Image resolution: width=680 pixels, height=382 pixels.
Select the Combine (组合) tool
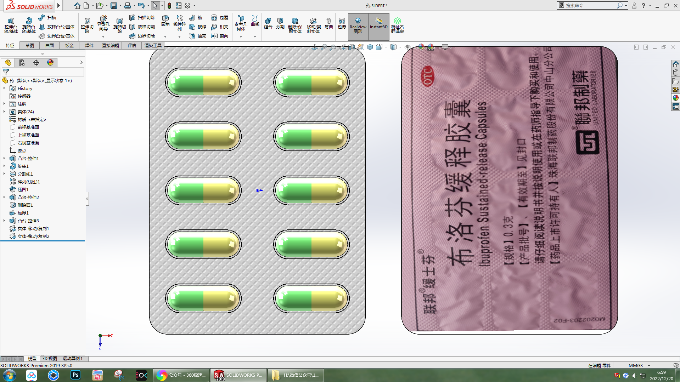click(268, 23)
